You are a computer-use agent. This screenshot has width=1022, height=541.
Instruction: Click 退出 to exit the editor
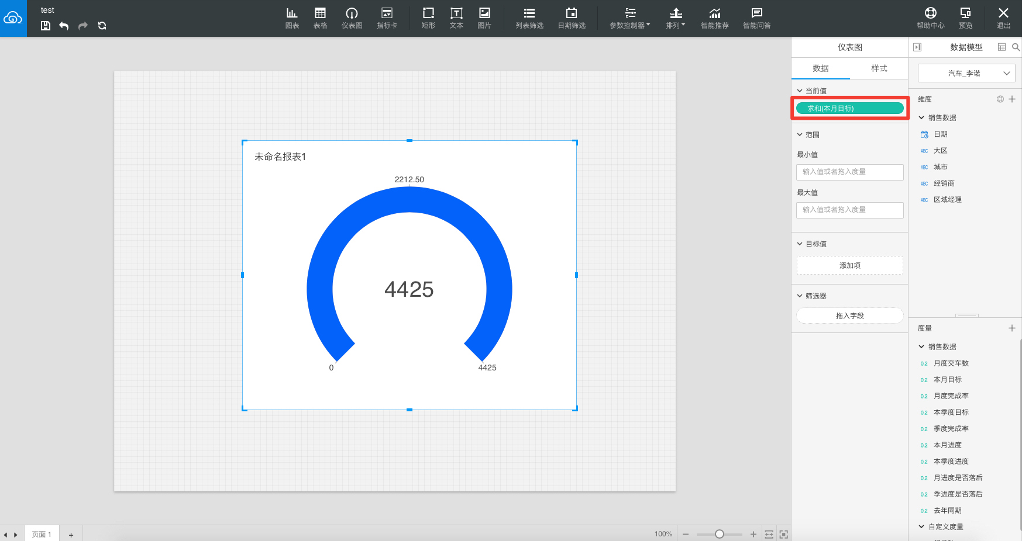click(1004, 18)
